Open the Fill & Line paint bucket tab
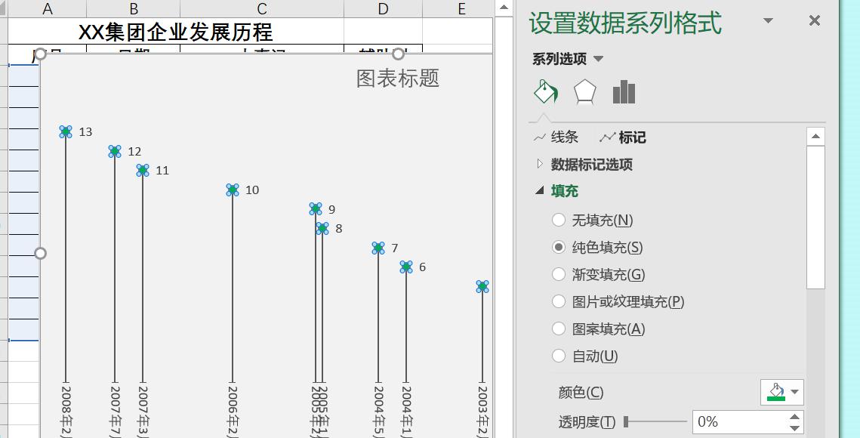Viewport: 860px width, 438px height. (x=546, y=91)
